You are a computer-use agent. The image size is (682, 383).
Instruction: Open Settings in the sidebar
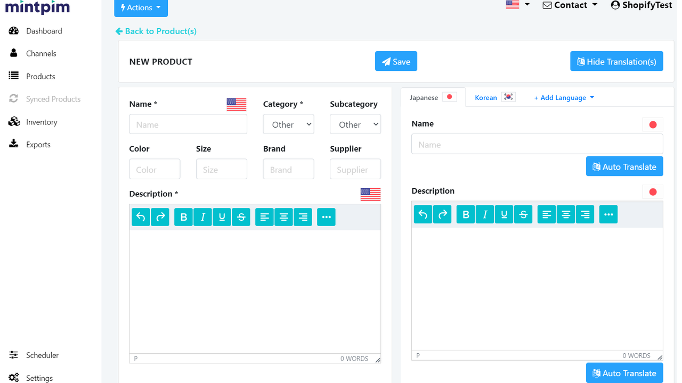31,378
